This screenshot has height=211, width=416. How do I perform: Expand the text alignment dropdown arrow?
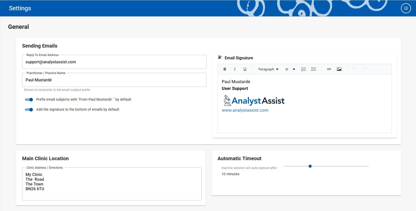click(294, 69)
